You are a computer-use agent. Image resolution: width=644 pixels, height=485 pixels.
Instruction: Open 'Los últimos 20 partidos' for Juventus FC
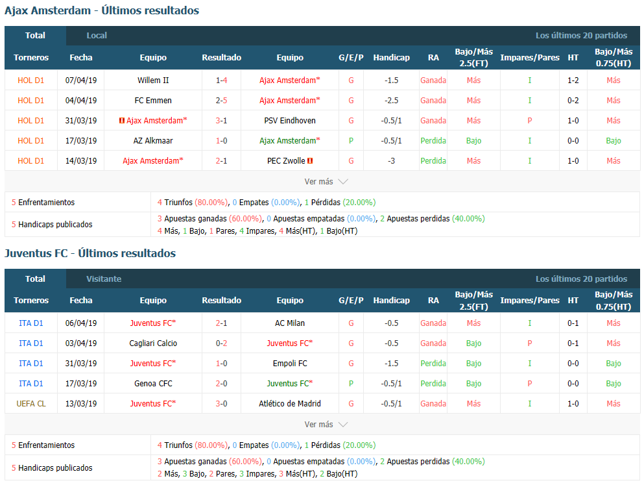pos(581,279)
